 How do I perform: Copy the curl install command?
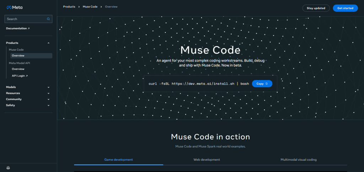tap(262, 84)
